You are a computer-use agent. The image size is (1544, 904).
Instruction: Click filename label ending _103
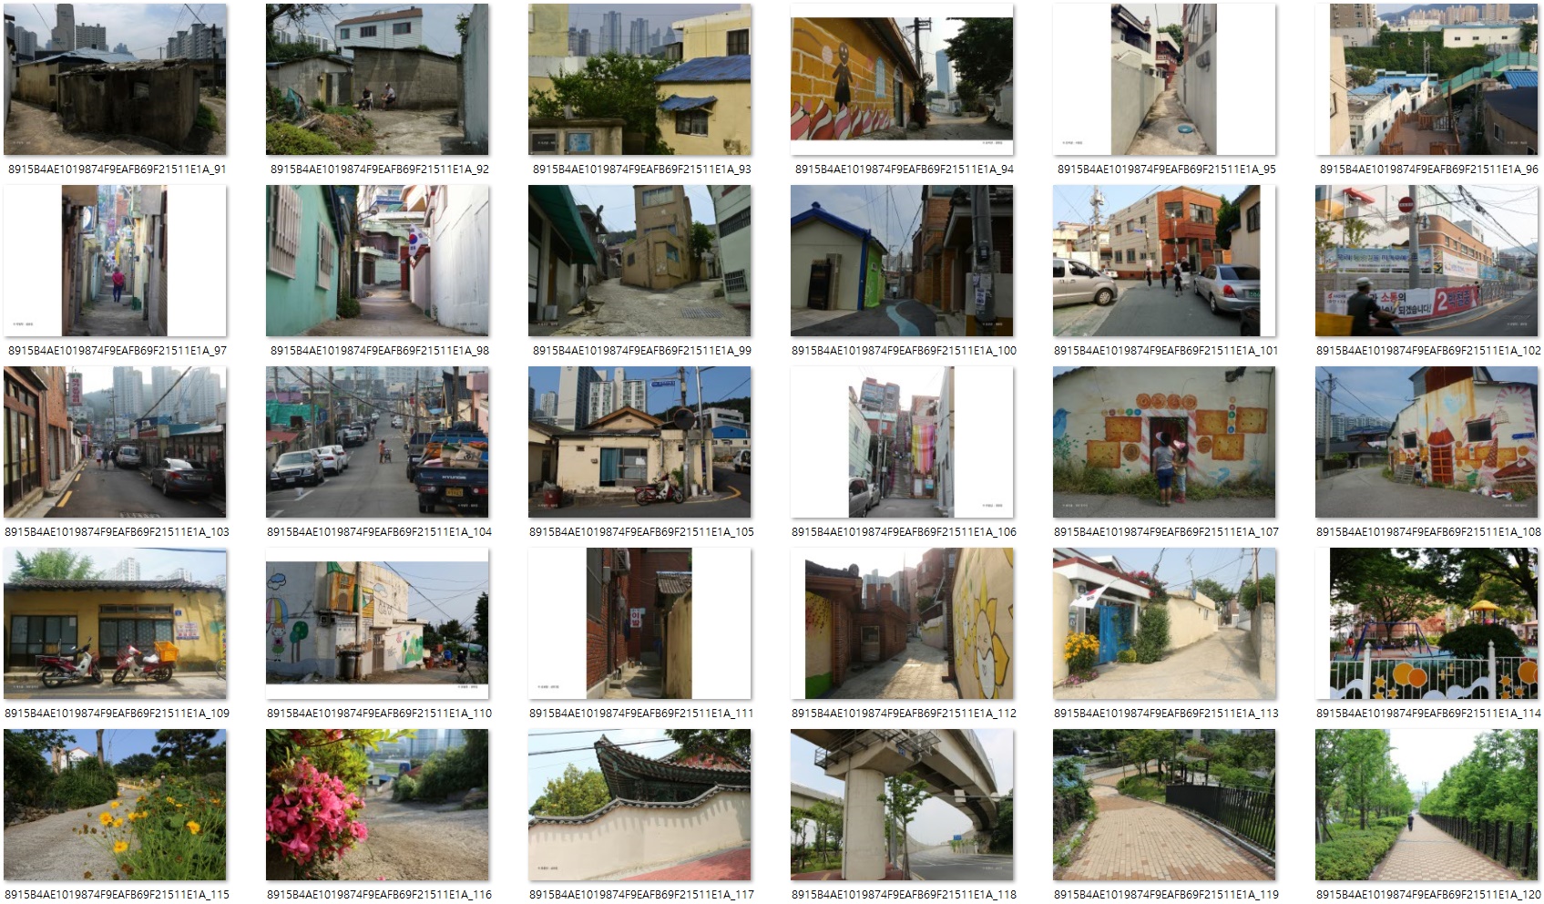coord(117,532)
